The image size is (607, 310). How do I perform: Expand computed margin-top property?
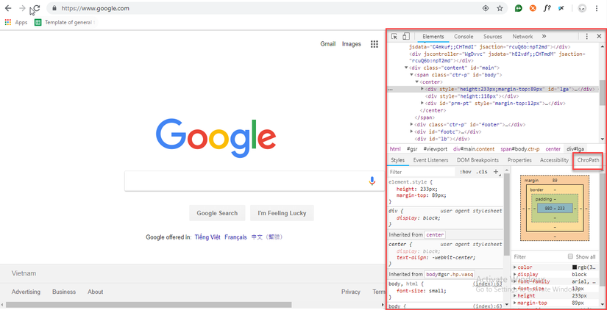(515, 303)
